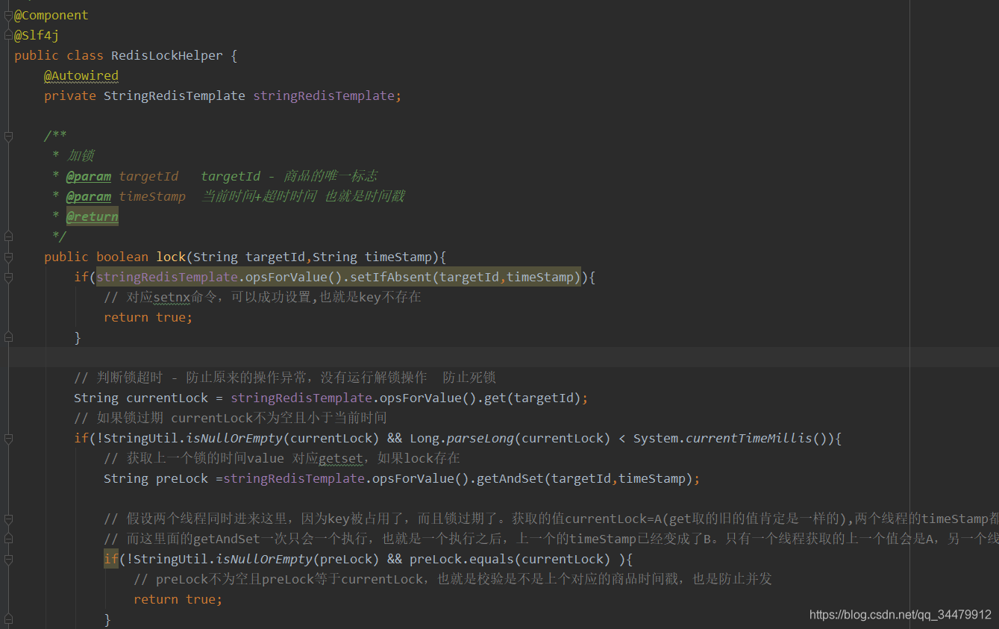Click the unfold marker below the closing brace
Image resolution: width=999 pixels, height=629 pixels.
click(7, 336)
